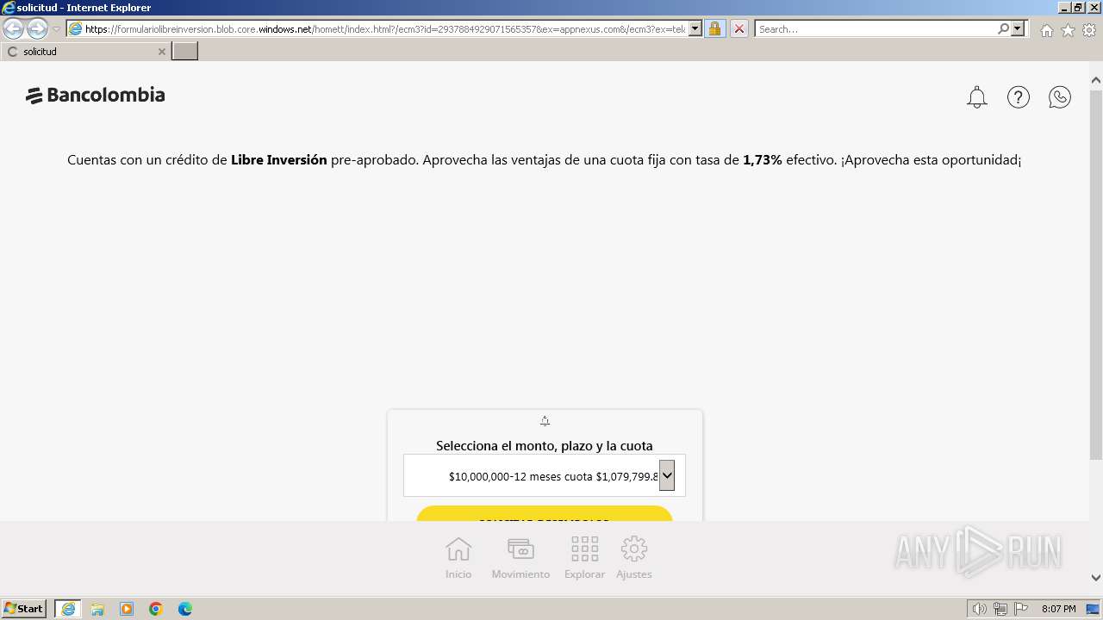The height and width of the screenshot is (620, 1103).
Task: Expand the address bar autocomplete dropdown
Action: click(695, 28)
